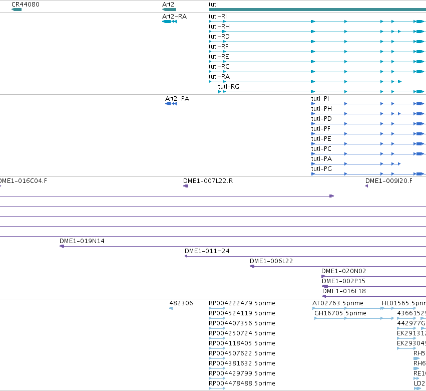The width and height of the screenshot is (426, 391).
Task: Open BAC clone DME1-019N14
Action: click(82, 241)
